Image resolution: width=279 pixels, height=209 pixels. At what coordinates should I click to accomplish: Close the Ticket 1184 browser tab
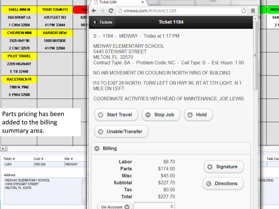click(142, 2)
